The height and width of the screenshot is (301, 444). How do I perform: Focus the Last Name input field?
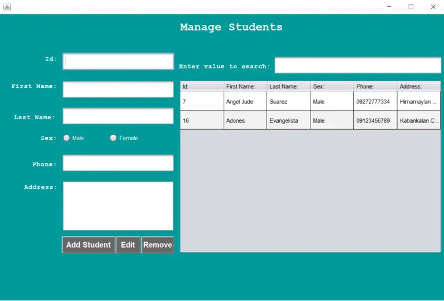(118, 116)
